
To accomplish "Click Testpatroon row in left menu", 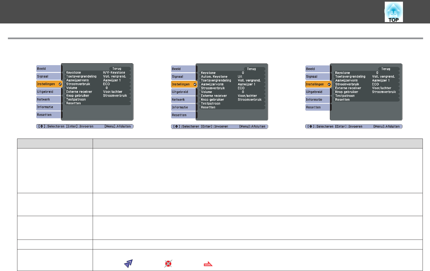I will [98, 100].
